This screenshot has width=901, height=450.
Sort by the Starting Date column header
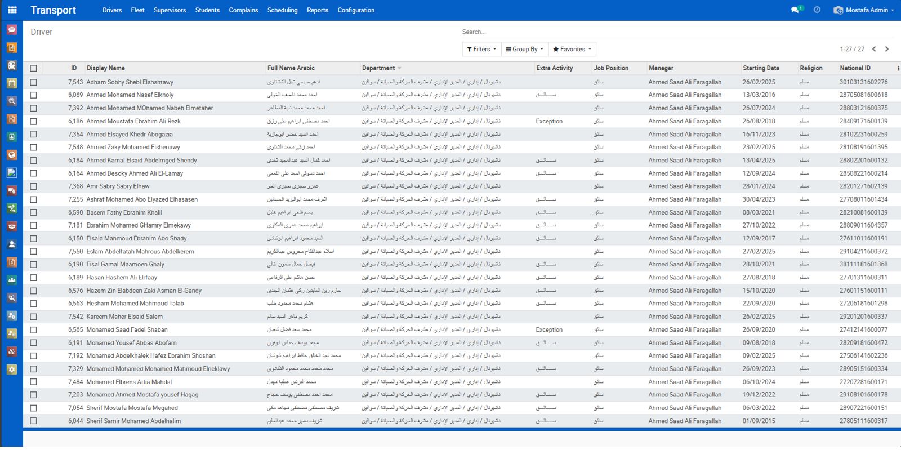click(761, 68)
